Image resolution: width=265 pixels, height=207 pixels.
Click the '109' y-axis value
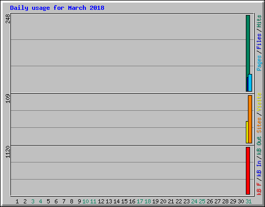click(8, 98)
